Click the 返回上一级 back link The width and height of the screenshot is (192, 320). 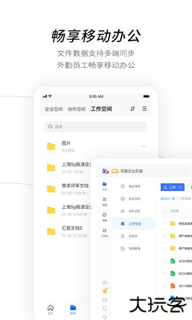click(x=167, y=198)
